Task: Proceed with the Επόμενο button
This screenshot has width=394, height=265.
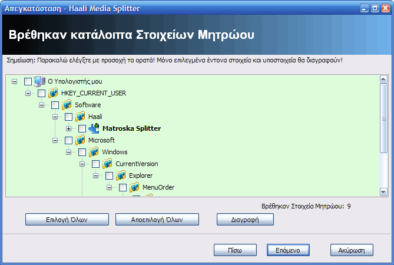Action: click(288, 250)
